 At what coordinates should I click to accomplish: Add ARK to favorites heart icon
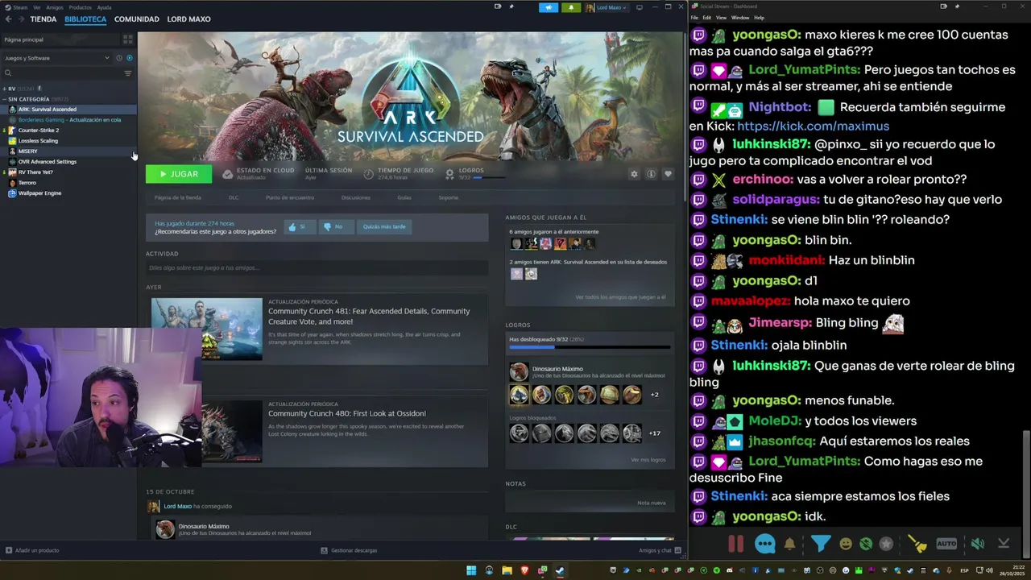668,174
